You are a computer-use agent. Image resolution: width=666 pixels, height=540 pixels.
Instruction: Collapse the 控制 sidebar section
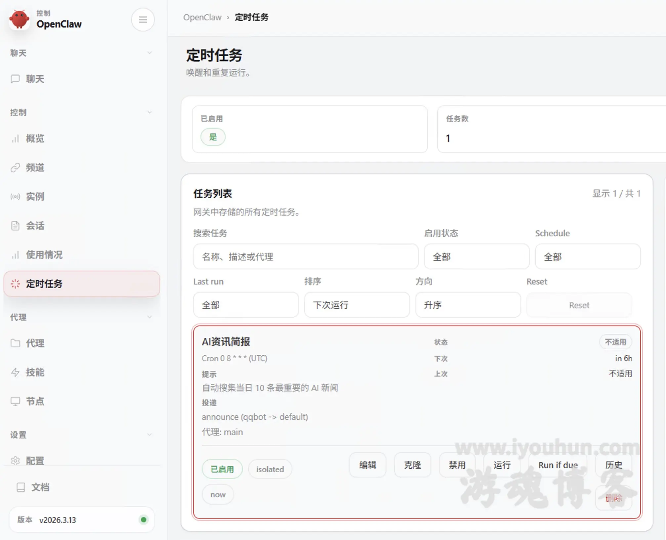[149, 112]
